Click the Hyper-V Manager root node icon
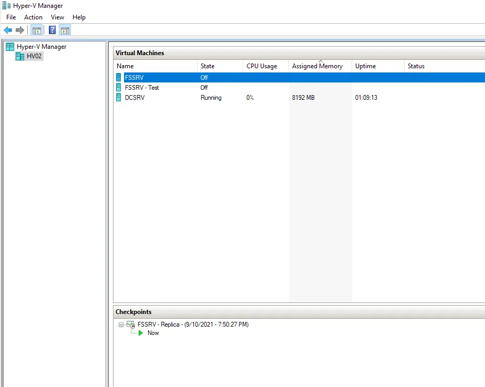Screen dimensions: 485x387 (x=10, y=47)
